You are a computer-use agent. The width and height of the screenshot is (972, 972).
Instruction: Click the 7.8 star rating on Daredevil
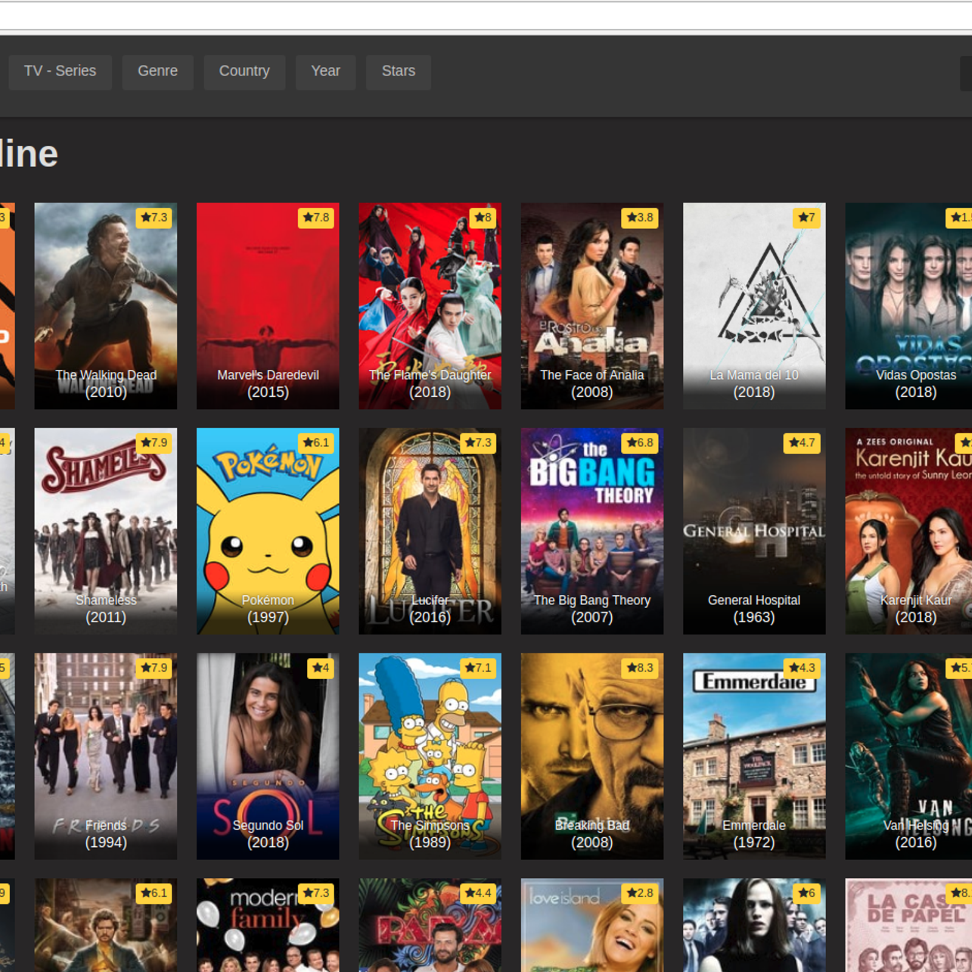pos(316,217)
